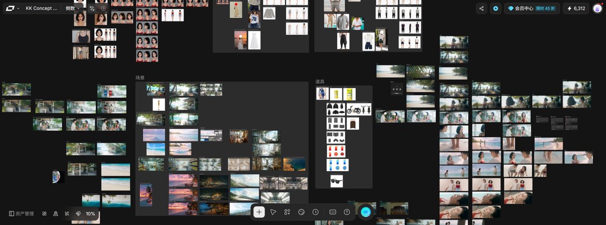Open 资产管理 asset management panel
606x225 pixels.
(21, 213)
